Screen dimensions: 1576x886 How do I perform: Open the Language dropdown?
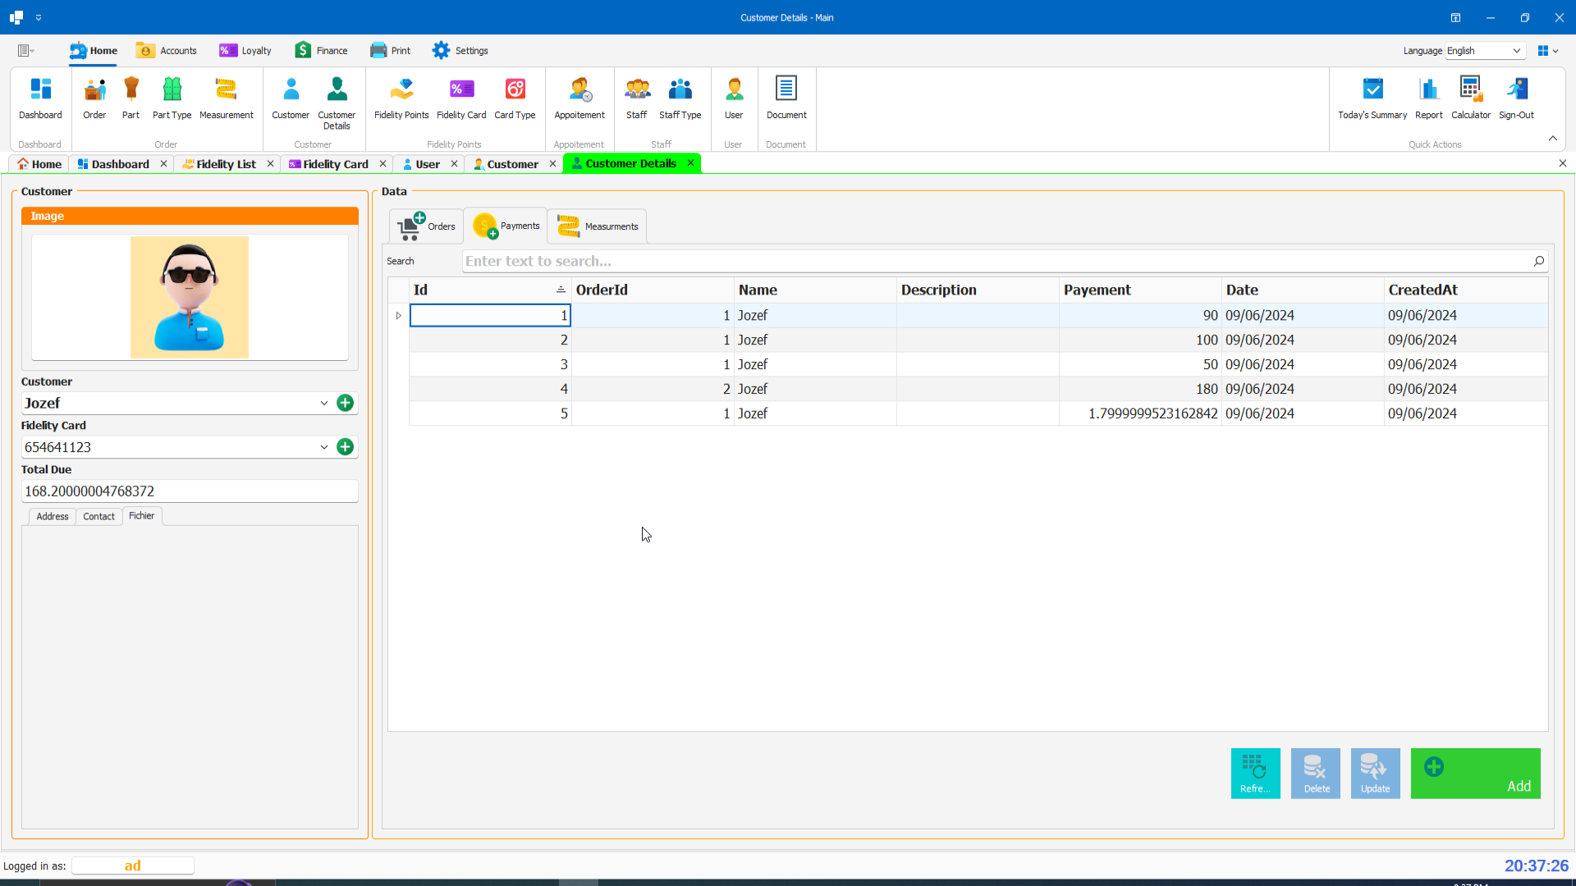(1516, 51)
